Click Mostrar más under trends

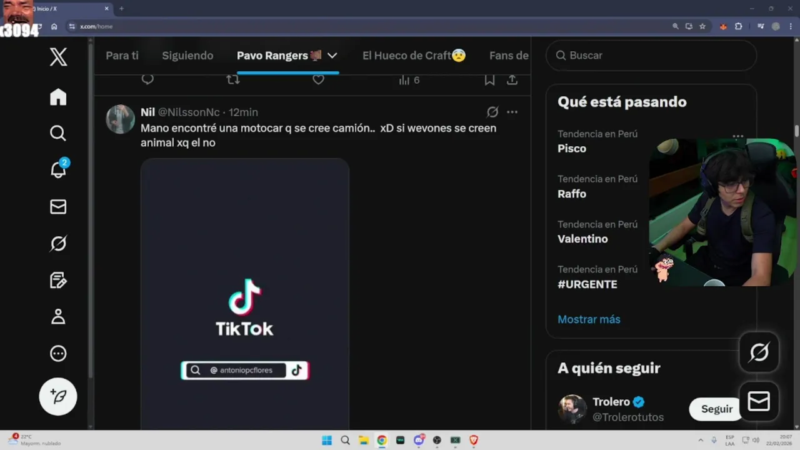coord(589,319)
